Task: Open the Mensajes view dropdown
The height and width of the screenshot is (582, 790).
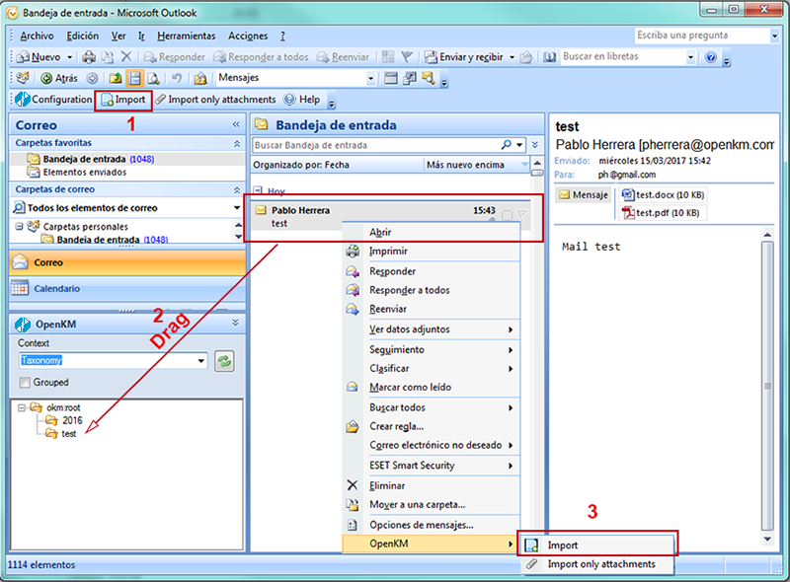Action: [x=370, y=78]
